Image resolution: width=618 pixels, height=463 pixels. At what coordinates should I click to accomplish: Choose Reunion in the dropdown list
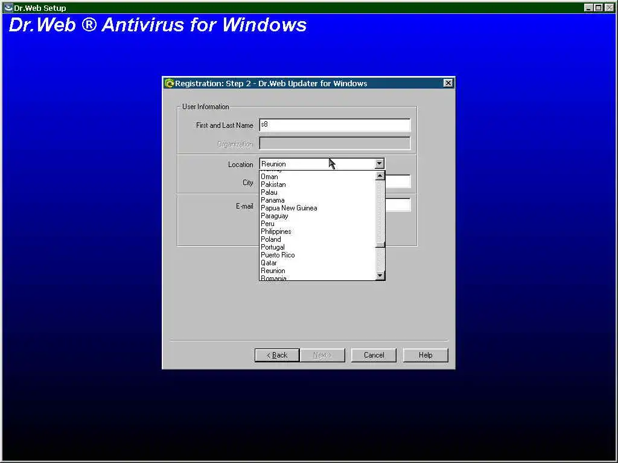317,271
